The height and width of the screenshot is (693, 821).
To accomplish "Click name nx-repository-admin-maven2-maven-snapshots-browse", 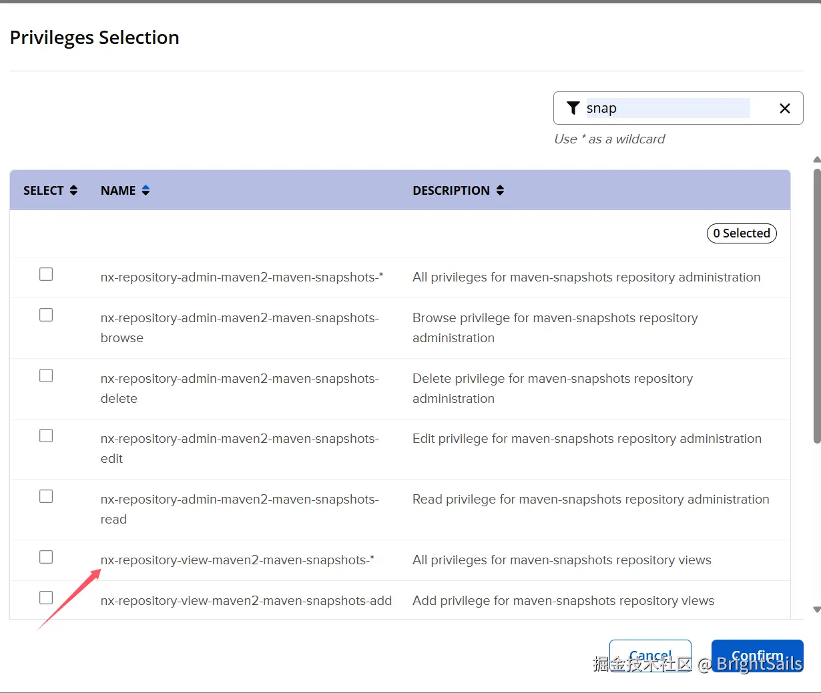I will pos(240,328).
